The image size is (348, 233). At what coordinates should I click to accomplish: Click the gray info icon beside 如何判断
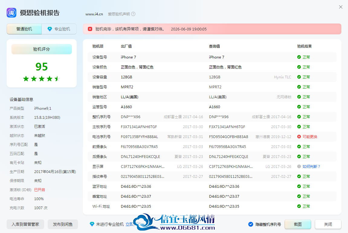(x=299, y=167)
